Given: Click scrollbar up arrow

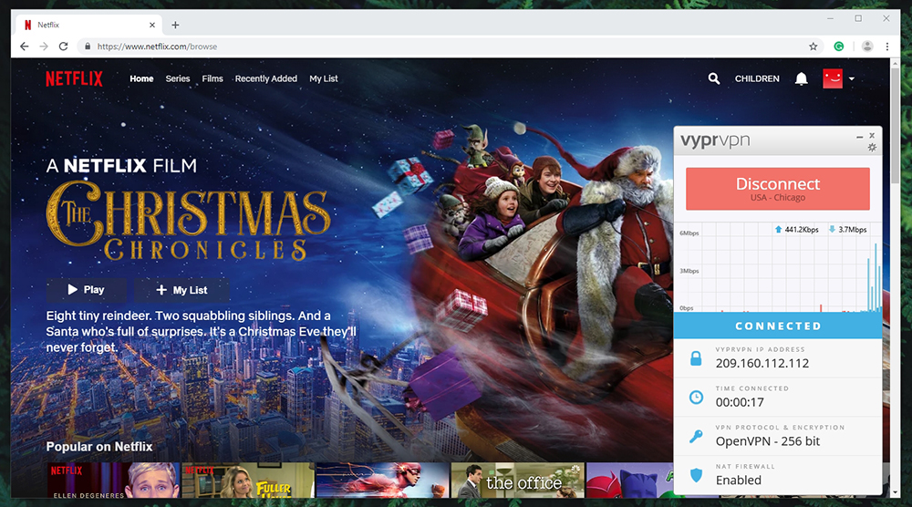Looking at the screenshot, I should pyautogui.click(x=896, y=62).
